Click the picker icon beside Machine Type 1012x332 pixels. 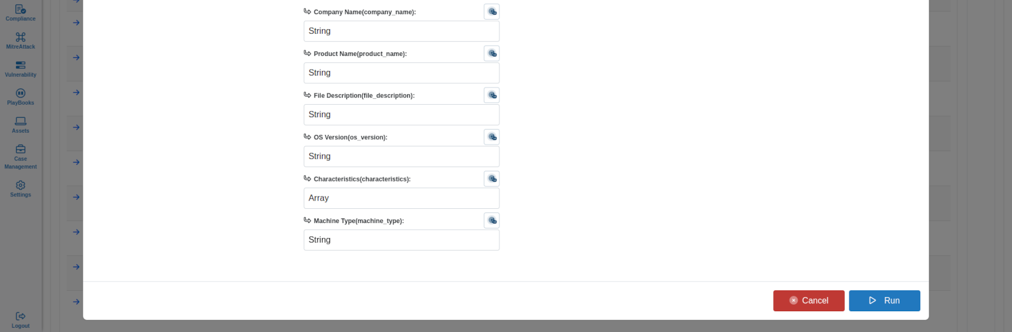492,220
